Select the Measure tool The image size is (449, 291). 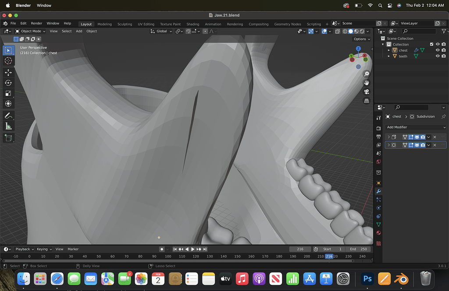click(8, 126)
